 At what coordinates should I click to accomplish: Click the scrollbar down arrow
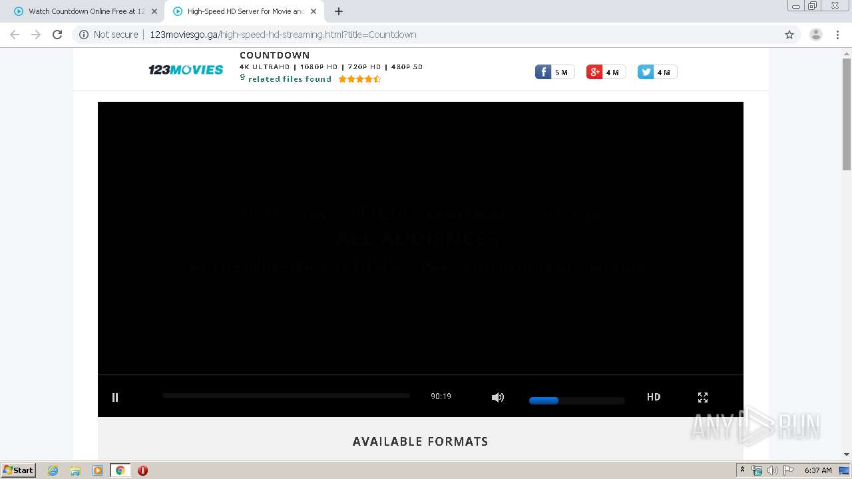click(847, 454)
